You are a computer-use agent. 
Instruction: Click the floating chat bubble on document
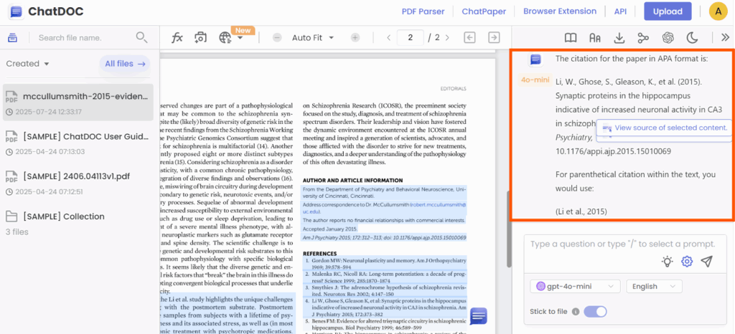[479, 316]
